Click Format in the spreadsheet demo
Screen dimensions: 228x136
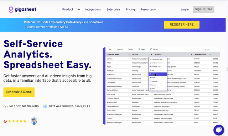(120, 49)
